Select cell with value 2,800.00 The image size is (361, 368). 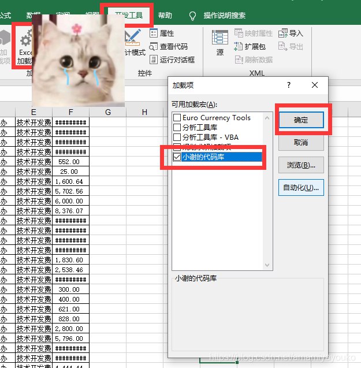click(70, 329)
